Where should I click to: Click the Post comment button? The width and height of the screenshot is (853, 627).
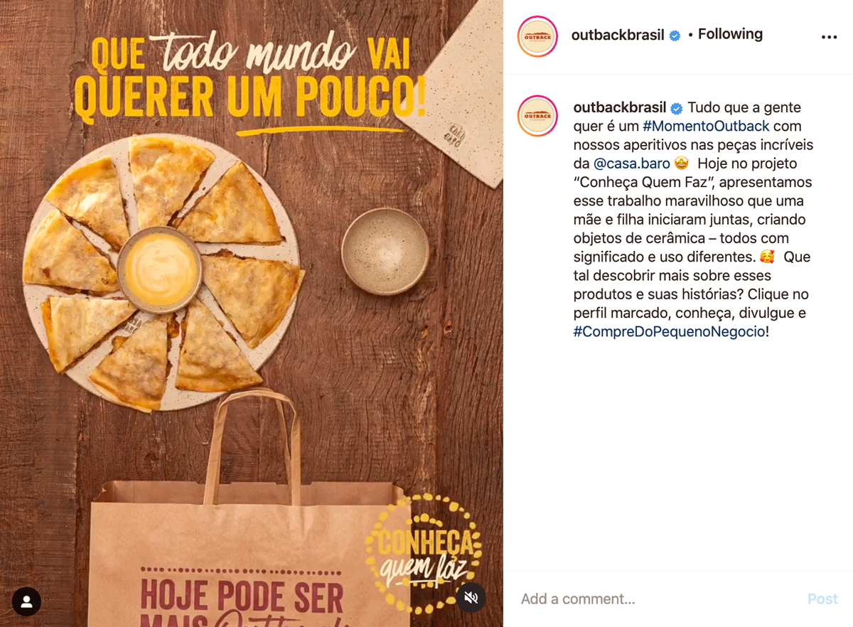pos(822,599)
